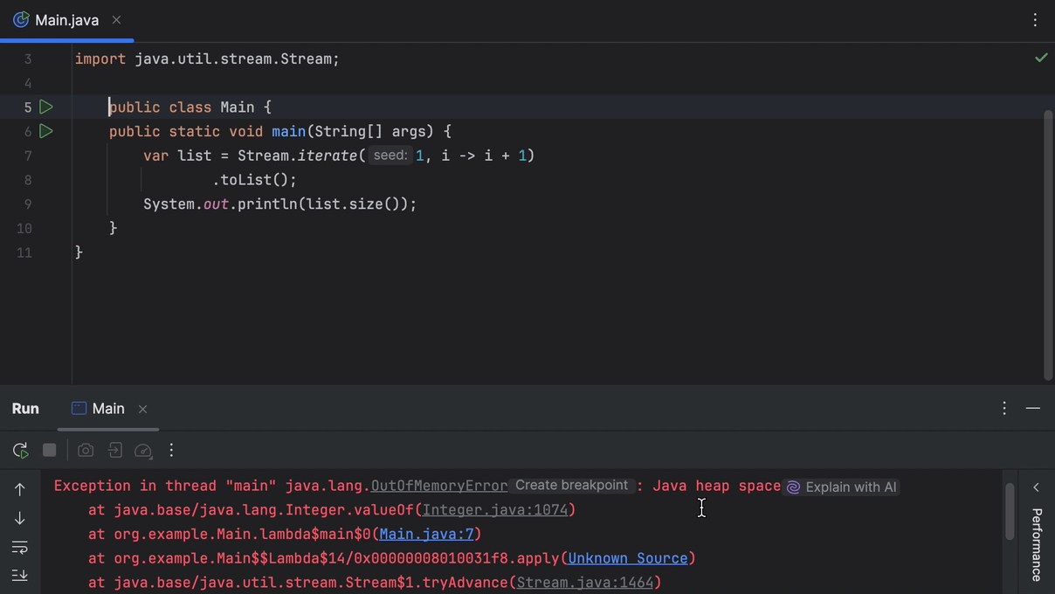Open the Run toolbar overflow menu

pyautogui.click(x=171, y=450)
